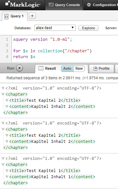Collapse the second result's xml declaration
118x191 pixels.
(3, 123)
